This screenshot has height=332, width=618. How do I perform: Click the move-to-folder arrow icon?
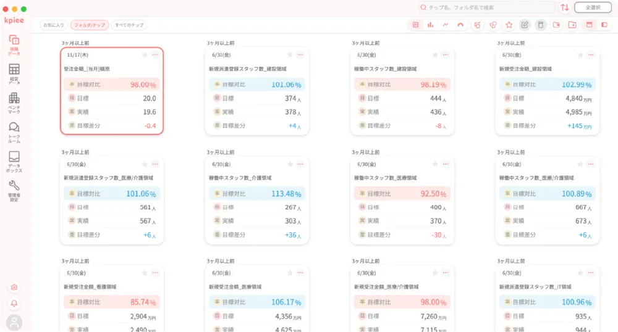[557, 25]
